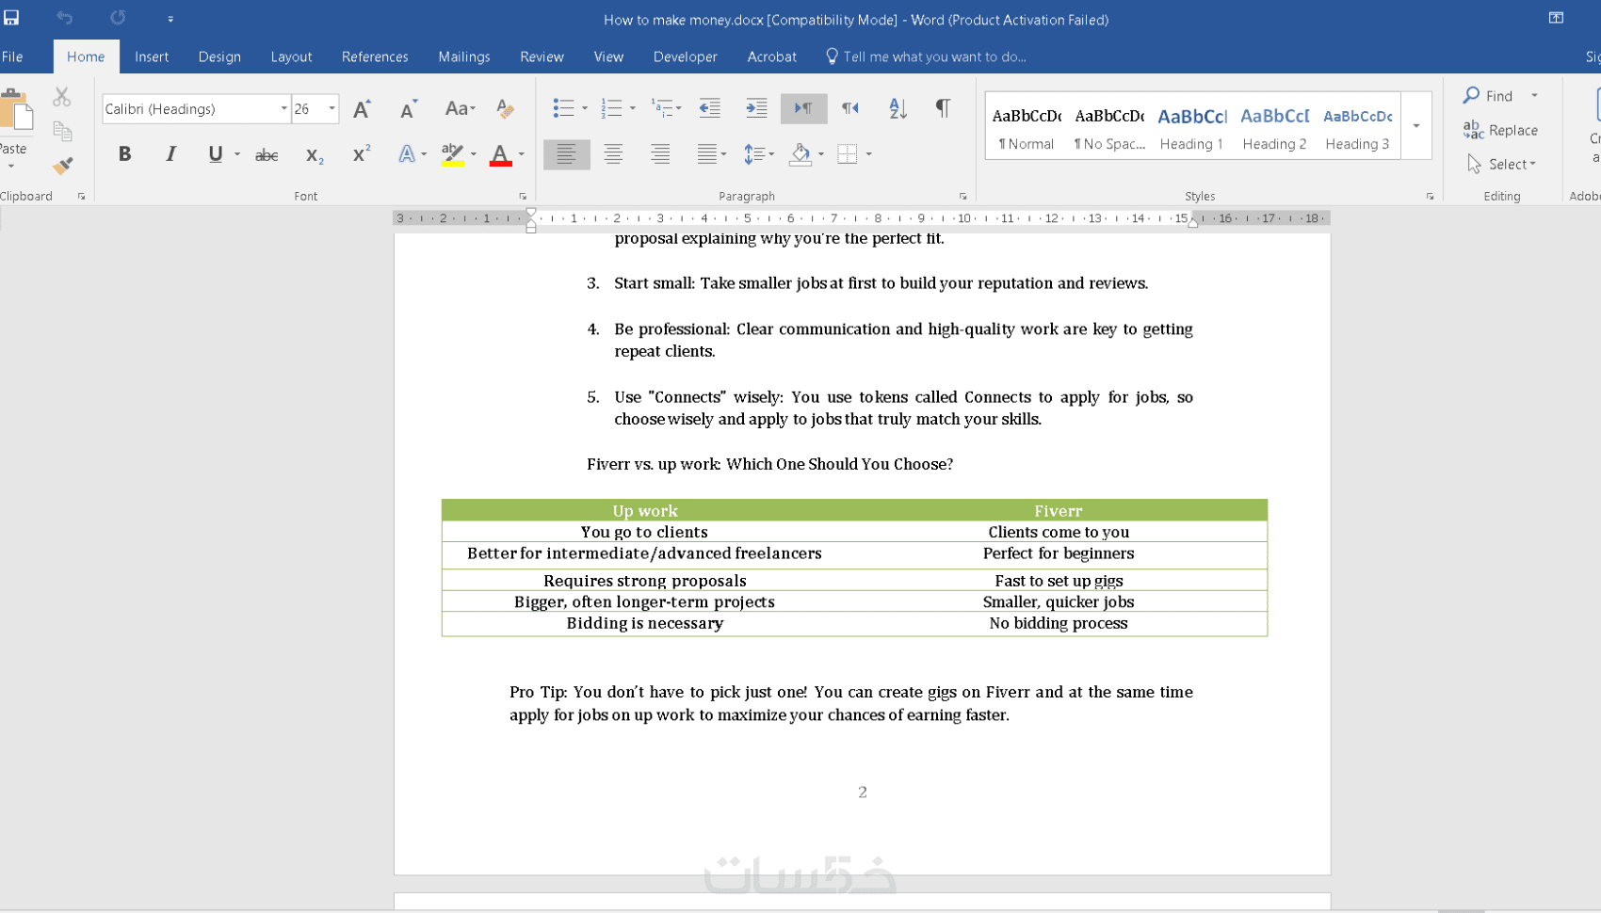Image resolution: width=1601 pixels, height=913 pixels.
Task: Click the Find button
Action: (1488, 96)
